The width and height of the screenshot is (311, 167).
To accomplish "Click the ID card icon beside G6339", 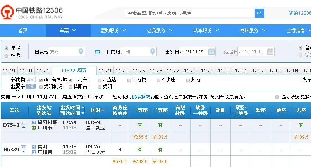I will tap(23, 147).
